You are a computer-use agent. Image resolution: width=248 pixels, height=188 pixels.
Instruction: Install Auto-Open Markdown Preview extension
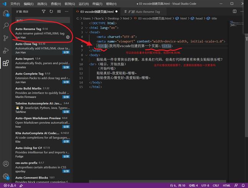point(66,127)
